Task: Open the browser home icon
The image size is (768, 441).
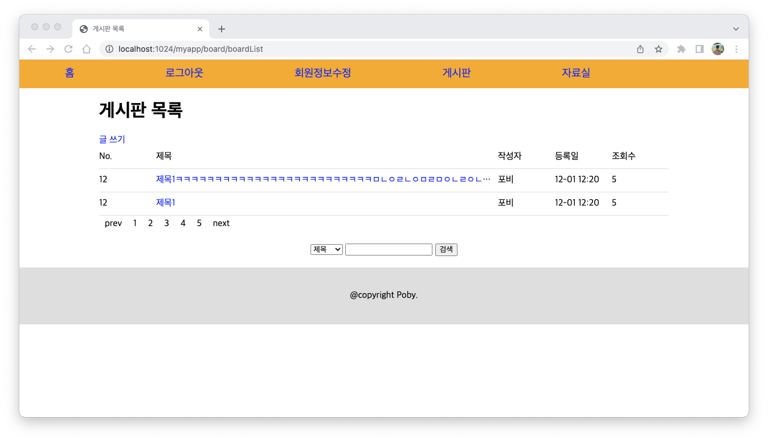Action: [x=87, y=49]
